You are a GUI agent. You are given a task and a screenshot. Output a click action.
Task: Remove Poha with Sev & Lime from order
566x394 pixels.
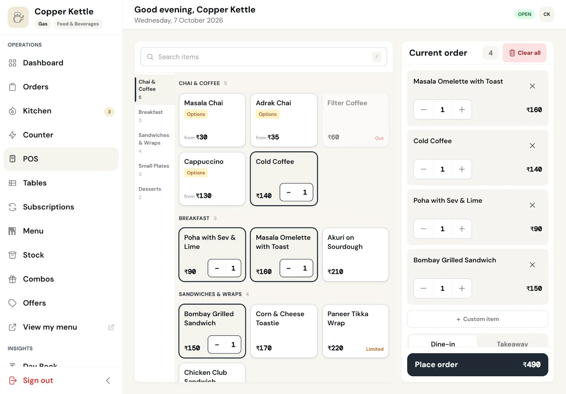[532, 205]
